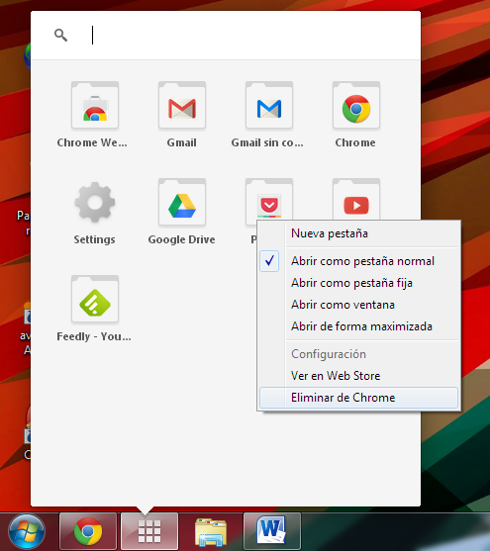Select Abrir como pestaña fija
The width and height of the screenshot is (490, 551).
pos(358,283)
